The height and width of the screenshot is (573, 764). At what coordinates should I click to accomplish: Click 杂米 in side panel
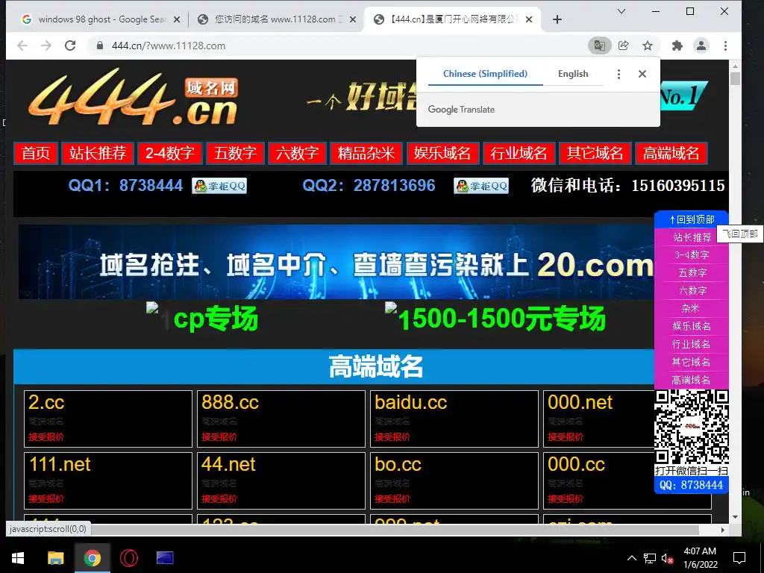coord(692,308)
